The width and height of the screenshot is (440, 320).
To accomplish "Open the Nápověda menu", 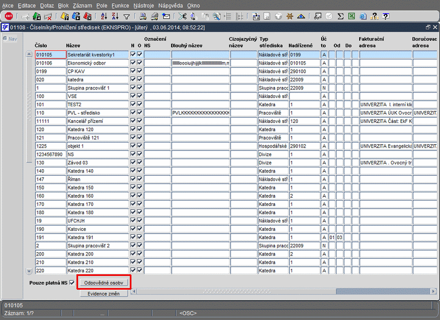I will pos(170,6).
